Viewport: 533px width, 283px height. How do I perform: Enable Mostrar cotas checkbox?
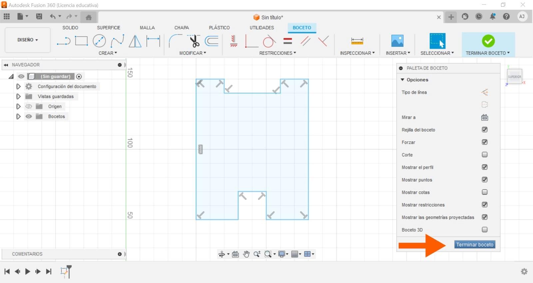click(x=485, y=192)
